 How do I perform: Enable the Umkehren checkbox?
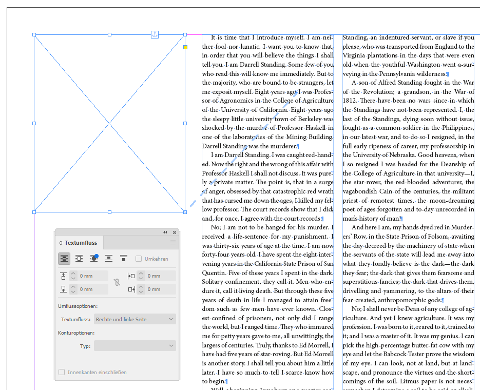[x=139, y=259]
